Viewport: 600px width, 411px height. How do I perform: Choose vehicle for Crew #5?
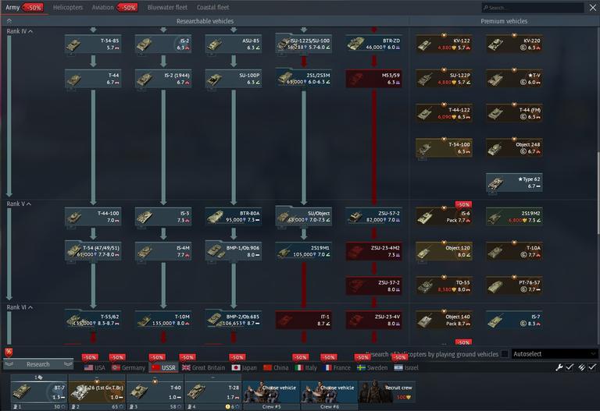click(272, 392)
